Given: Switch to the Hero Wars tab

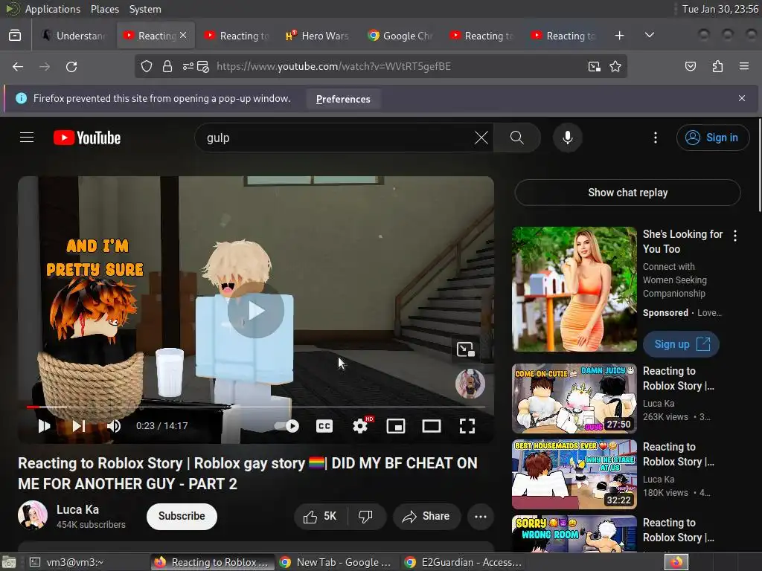Looking at the screenshot, I should (x=318, y=36).
